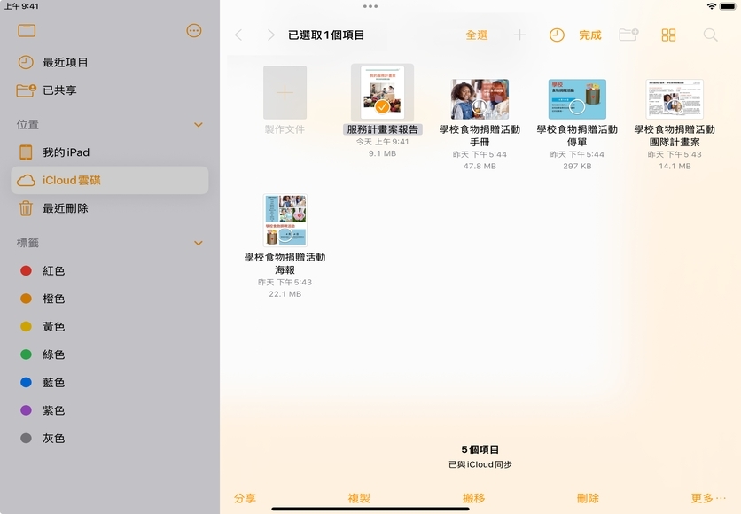Go back with the left arrow
Image resolution: width=741 pixels, height=514 pixels.
[238, 35]
